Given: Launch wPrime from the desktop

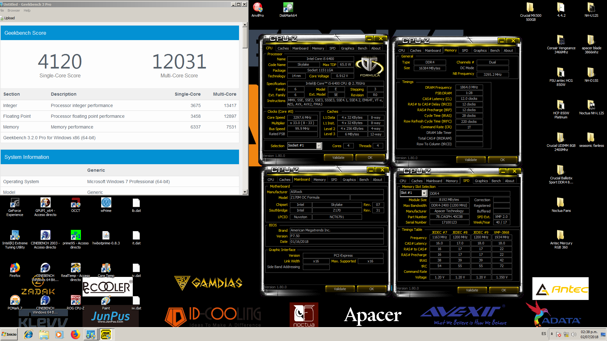Looking at the screenshot, I should [106, 205].
